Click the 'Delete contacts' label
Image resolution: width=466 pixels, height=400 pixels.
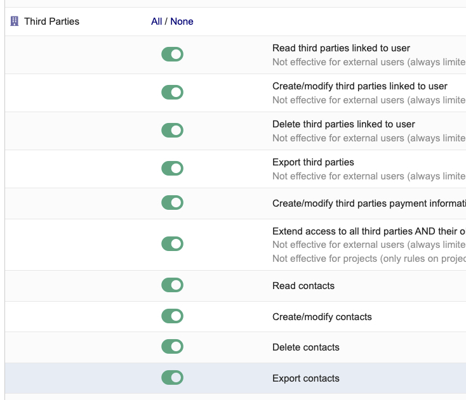click(306, 347)
